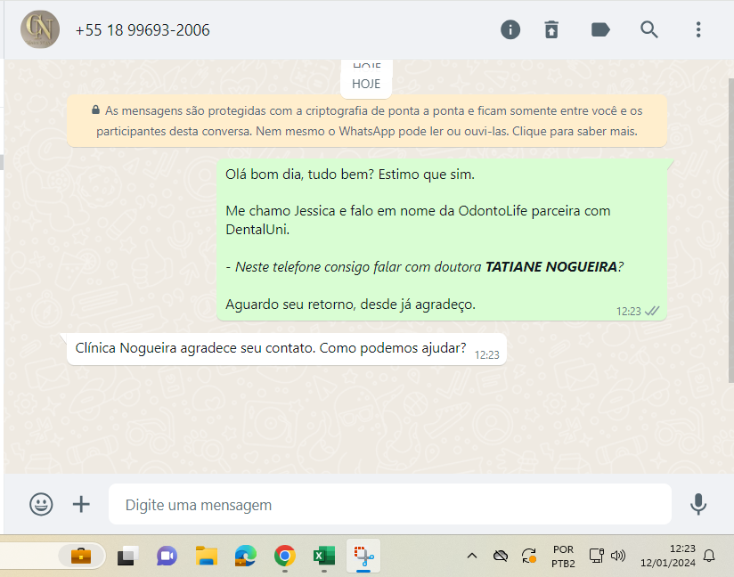Click bold name TATIANE NOGUEIRA in message
The width and height of the screenshot is (734, 577).
coord(551,267)
